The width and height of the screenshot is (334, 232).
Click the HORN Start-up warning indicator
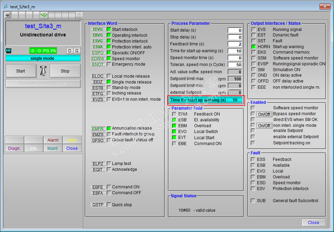[x=254, y=47]
